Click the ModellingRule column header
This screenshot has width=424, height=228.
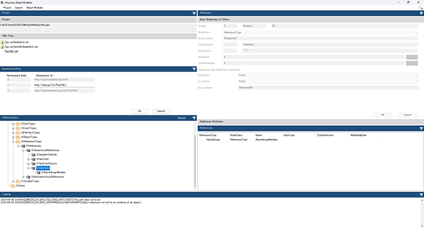[359, 135]
